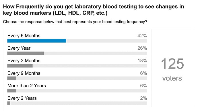Select the Every 2 Years option label
Image resolution: width=198 pixels, height=111 pixels.
[22, 98]
